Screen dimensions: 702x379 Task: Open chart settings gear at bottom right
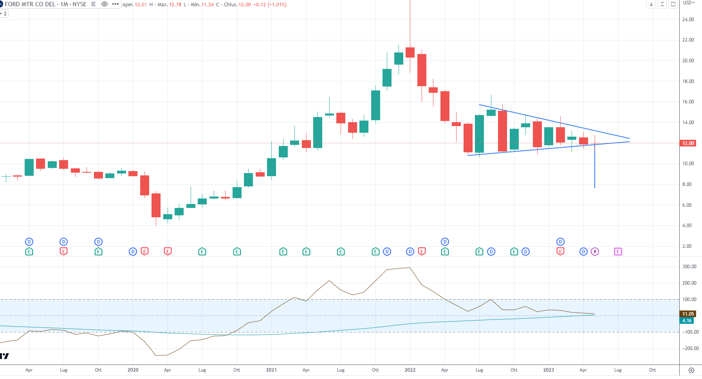coord(691,370)
